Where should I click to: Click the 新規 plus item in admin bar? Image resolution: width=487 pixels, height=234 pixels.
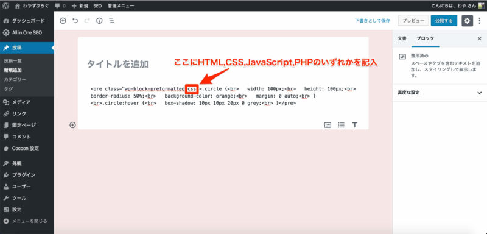tap(80, 5)
